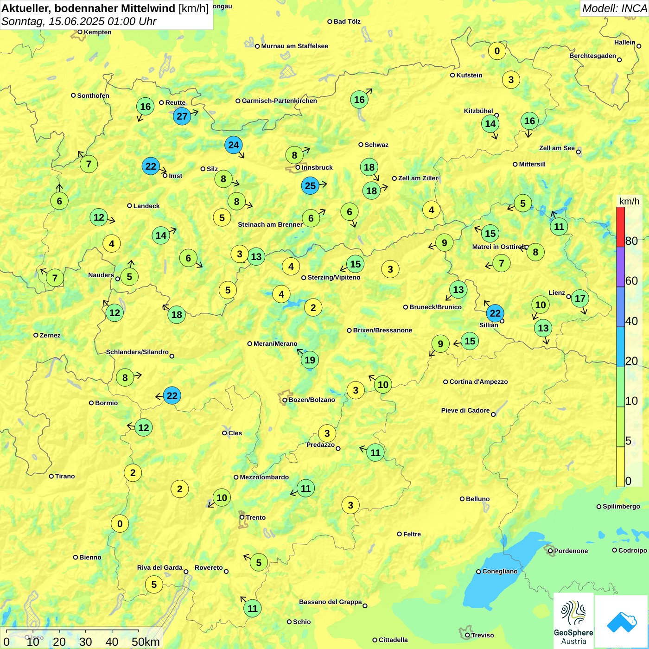This screenshot has height=649, width=649.
Task: Select the 17 marker beside Lienz
Action: (x=580, y=299)
